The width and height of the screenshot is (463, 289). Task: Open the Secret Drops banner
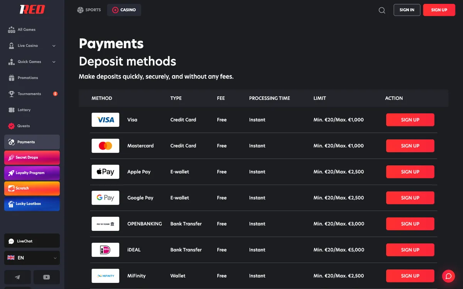tap(32, 158)
